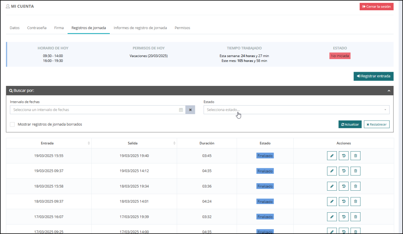Click the No iniciada status badge
This screenshot has width=403, height=234.
coord(340,56)
